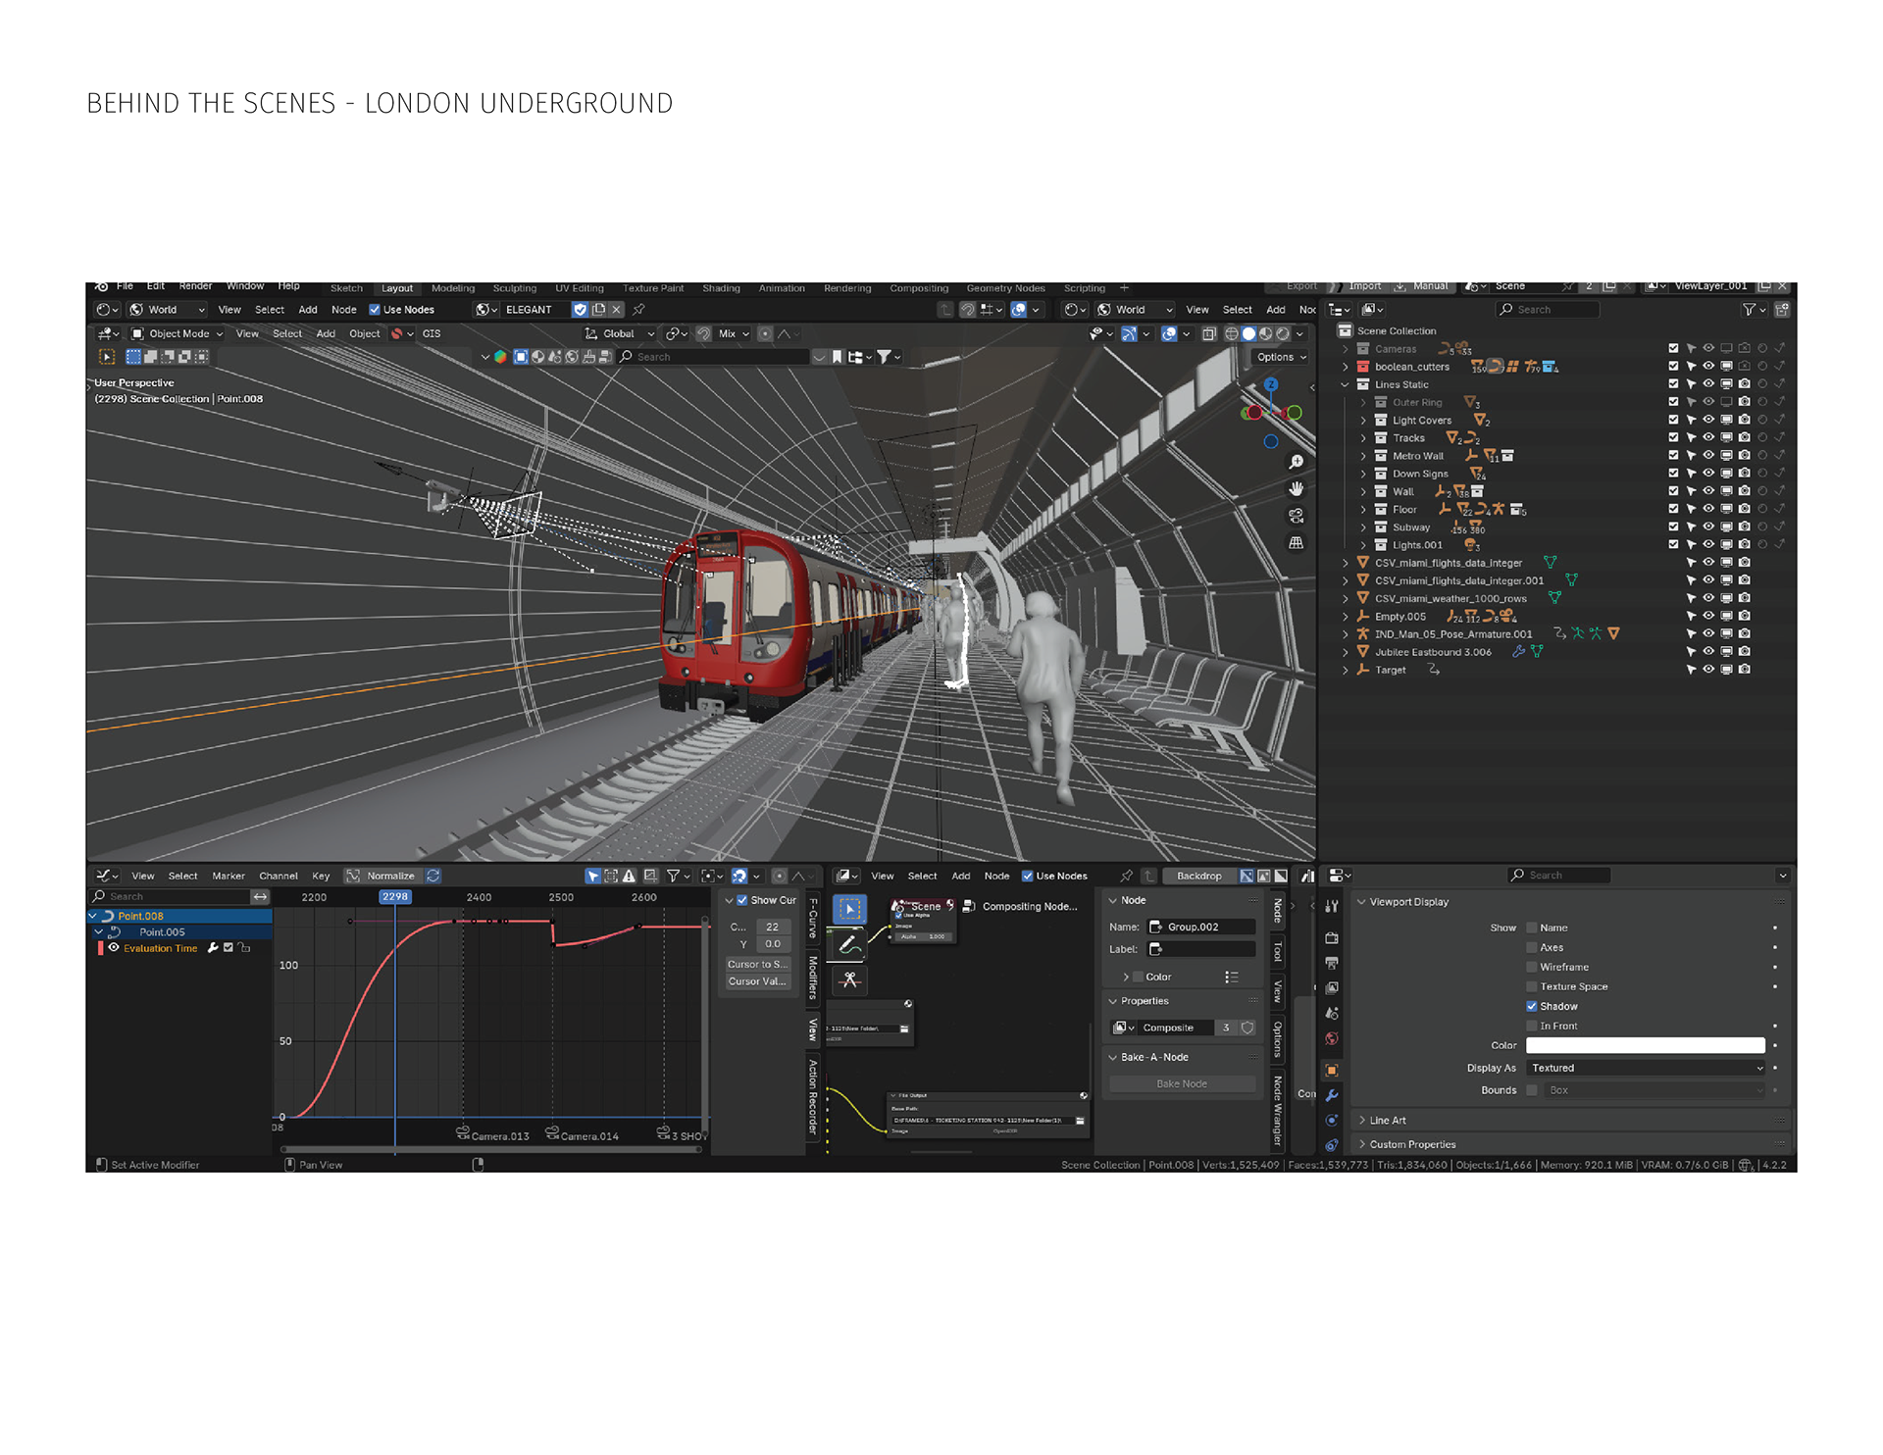The image size is (1883, 1455).
Task: Open the Modifiers wrench properties tab
Action: 1332,1095
